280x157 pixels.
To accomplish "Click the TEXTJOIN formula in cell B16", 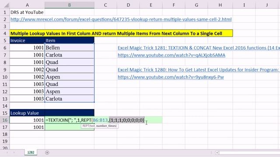I will click(x=95, y=120).
